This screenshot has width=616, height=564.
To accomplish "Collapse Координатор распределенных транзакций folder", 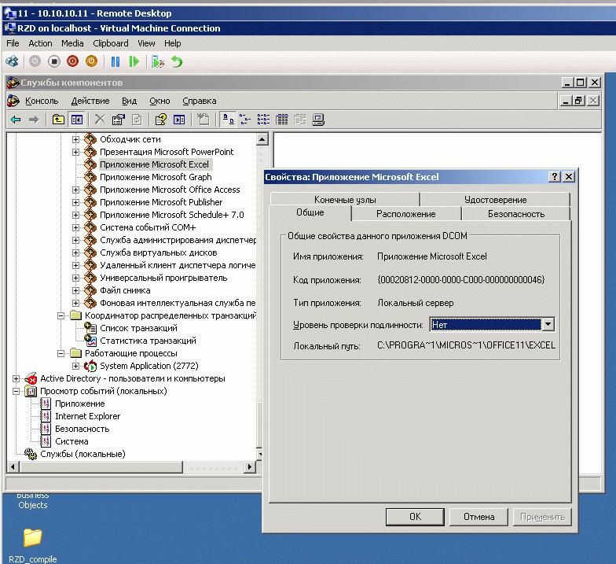I will pyautogui.click(x=61, y=315).
